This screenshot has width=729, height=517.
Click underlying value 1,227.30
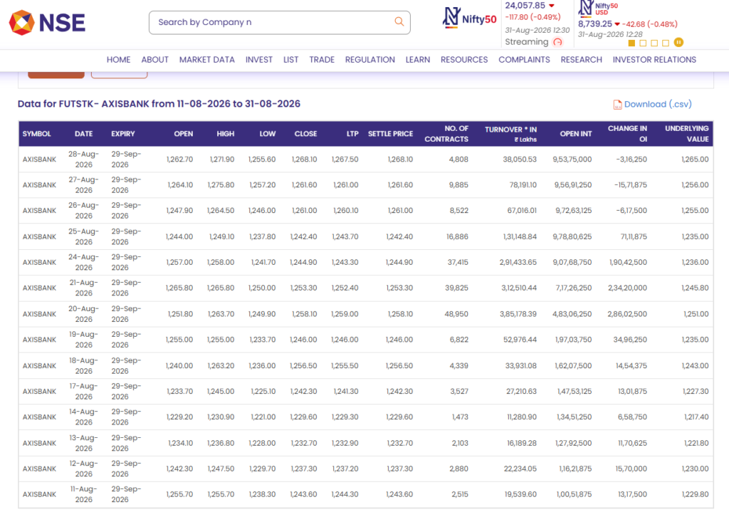coord(696,392)
